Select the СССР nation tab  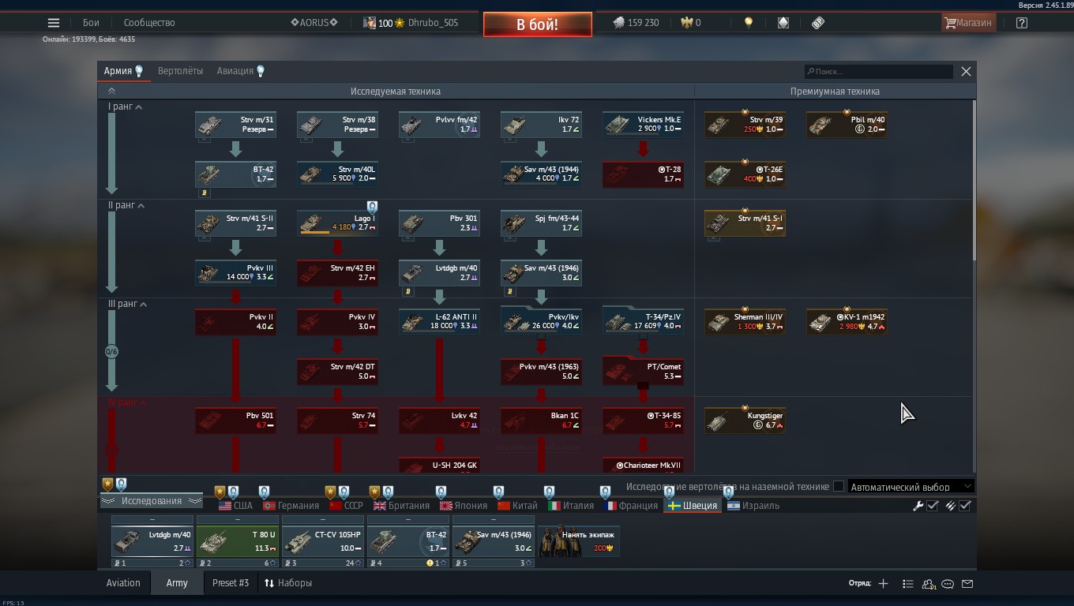click(x=346, y=506)
